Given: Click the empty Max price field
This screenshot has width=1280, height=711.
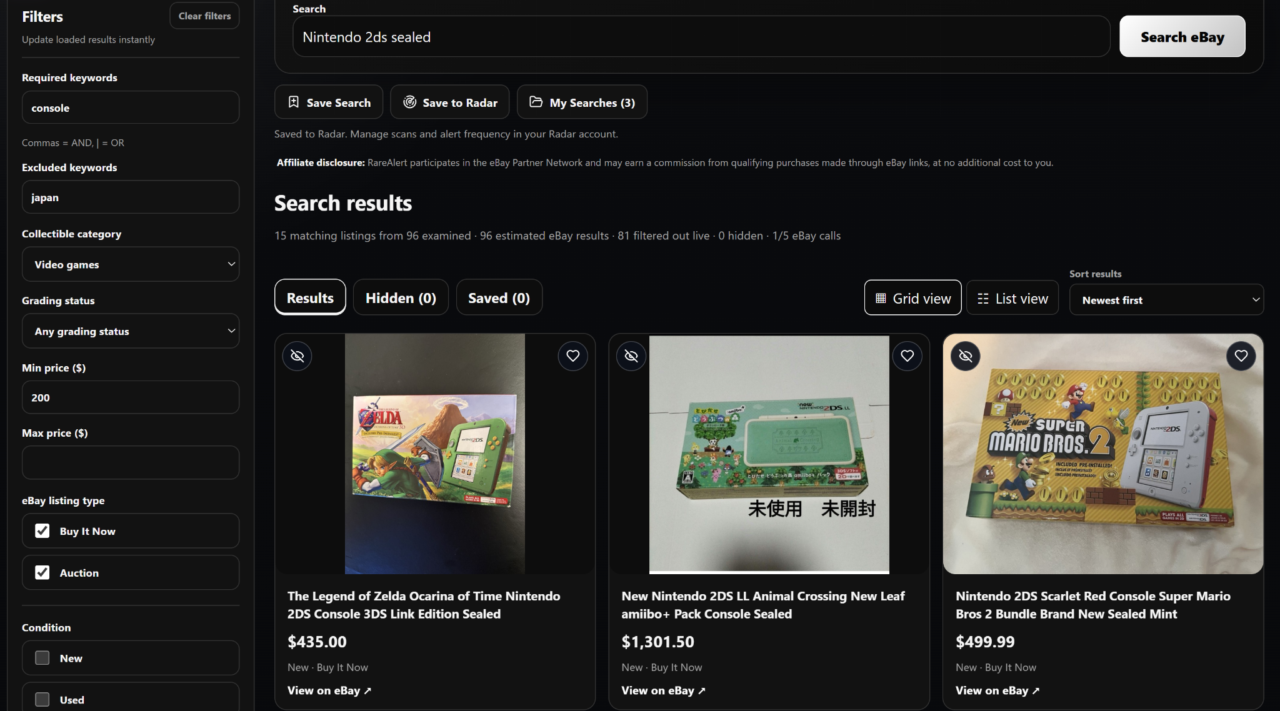Looking at the screenshot, I should tap(131, 462).
